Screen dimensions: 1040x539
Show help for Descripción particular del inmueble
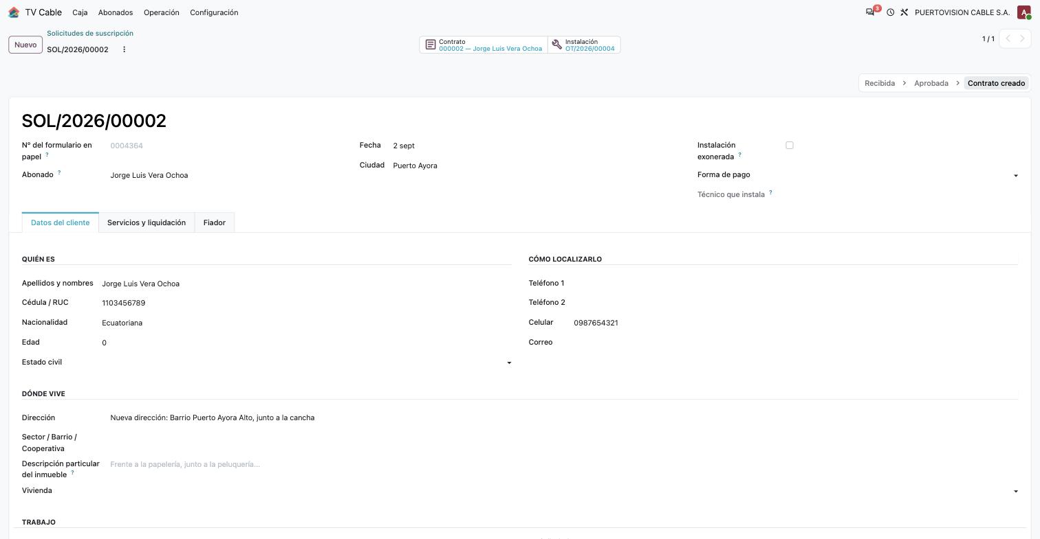coord(72,472)
